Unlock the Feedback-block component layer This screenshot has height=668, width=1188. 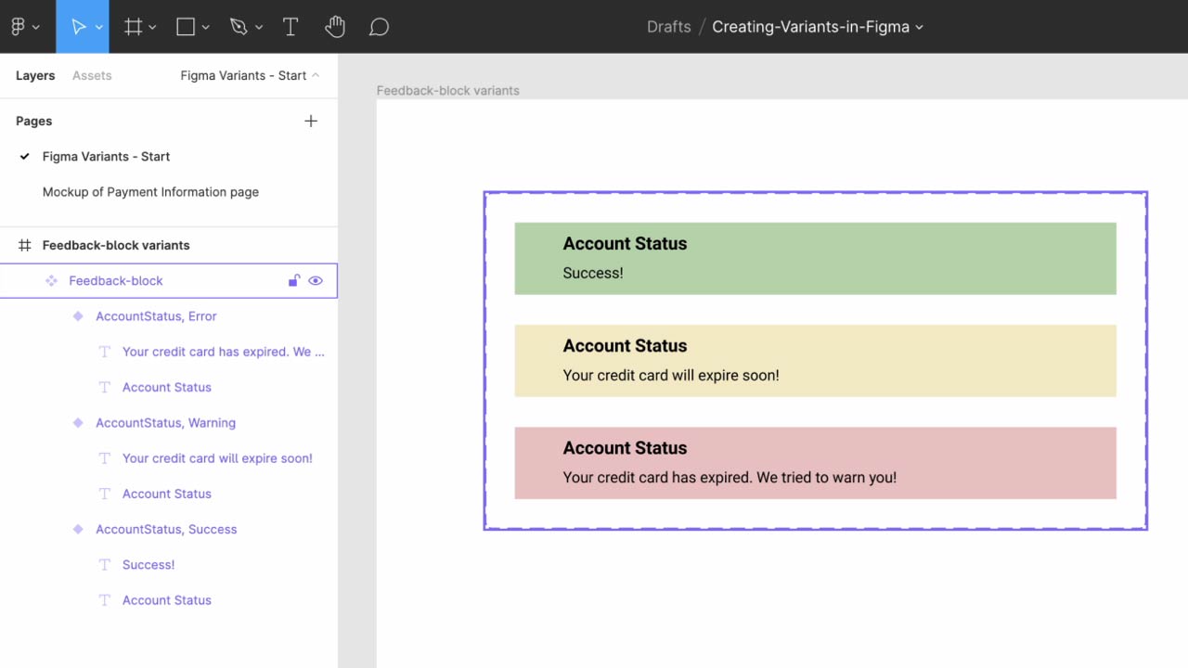(x=293, y=280)
